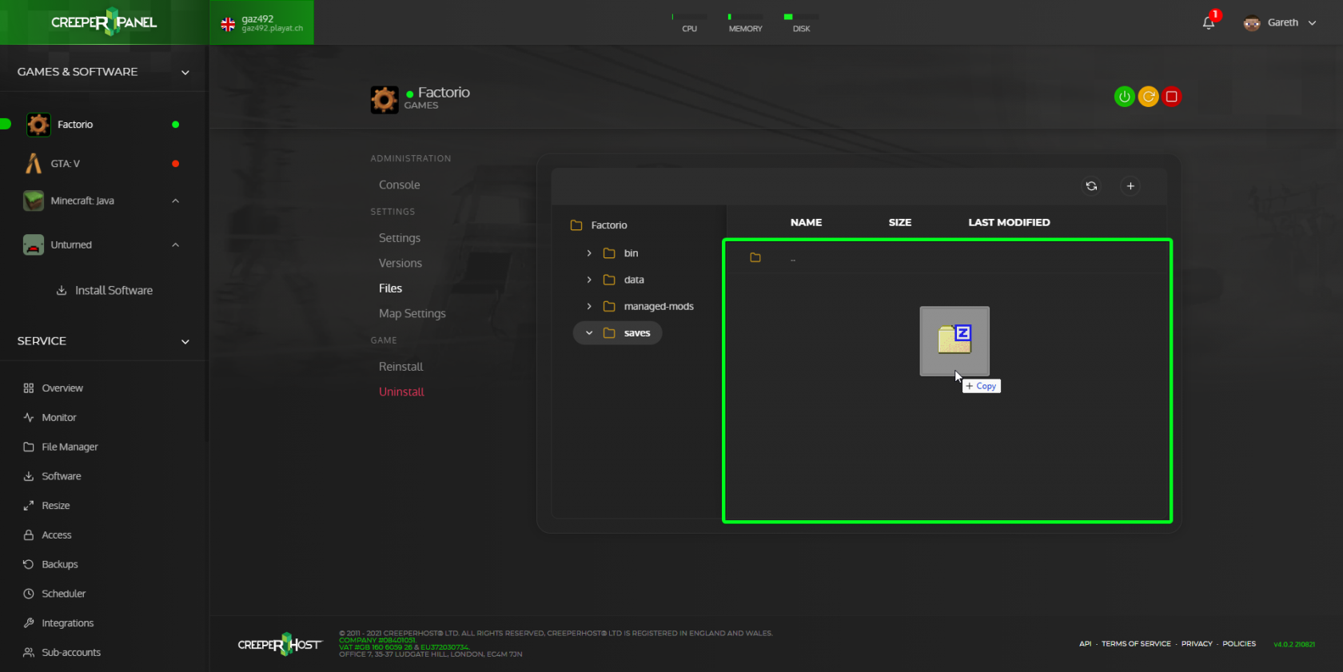The width and height of the screenshot is (1343, 672).
Task: Click the Disk usage meter
Action: (x=801, y=22)
